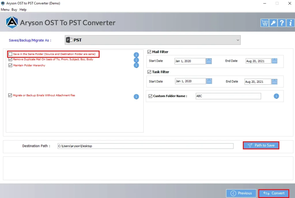Toggle Migrate Emails Without Attachment files checkbox
The width and height of the screenshot is (295, 198).
(x=10, y=95)
